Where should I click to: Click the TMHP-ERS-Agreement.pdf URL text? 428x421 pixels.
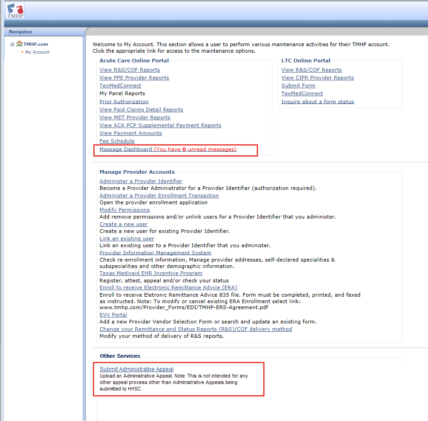click(x=184, y=308)
